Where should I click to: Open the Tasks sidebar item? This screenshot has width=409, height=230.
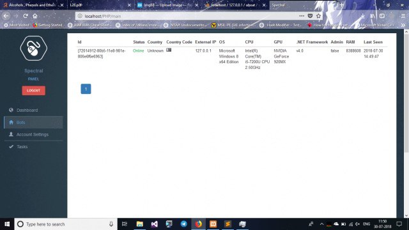tap(33, 146)
